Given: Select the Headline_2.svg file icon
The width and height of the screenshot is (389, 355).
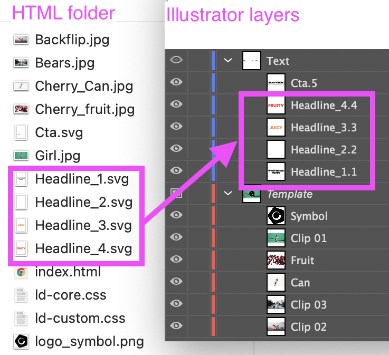Looking at the screenshot, I should pyautogui.click(x=21, y=202).
